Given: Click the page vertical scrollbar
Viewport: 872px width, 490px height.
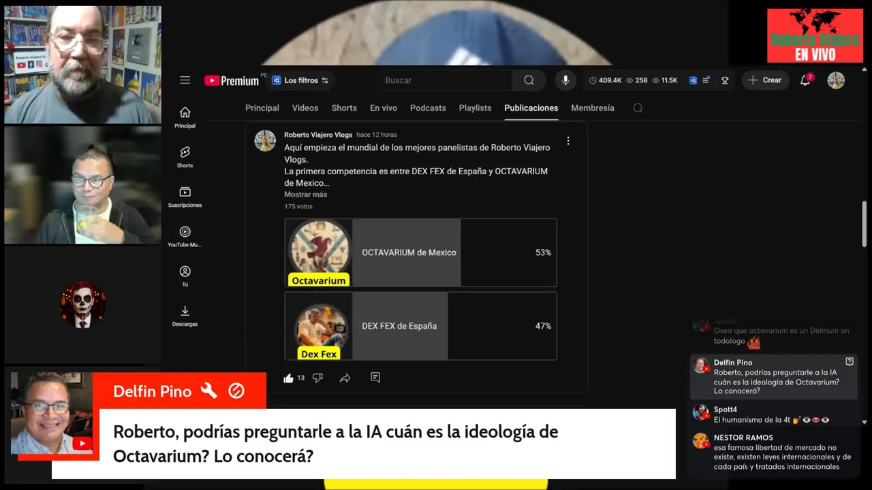Looking at the screenshot, I should coord(865,225).
